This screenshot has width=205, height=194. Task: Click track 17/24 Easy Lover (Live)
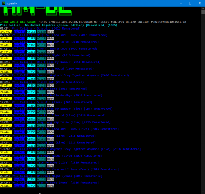[48, 136]
